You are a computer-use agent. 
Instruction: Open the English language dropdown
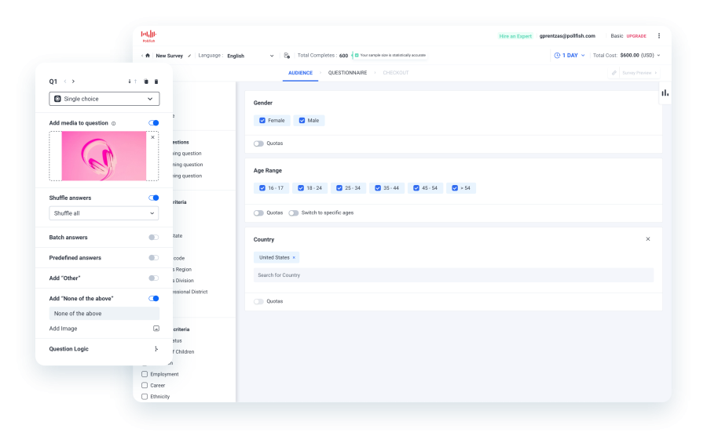(x=250, y=56)
